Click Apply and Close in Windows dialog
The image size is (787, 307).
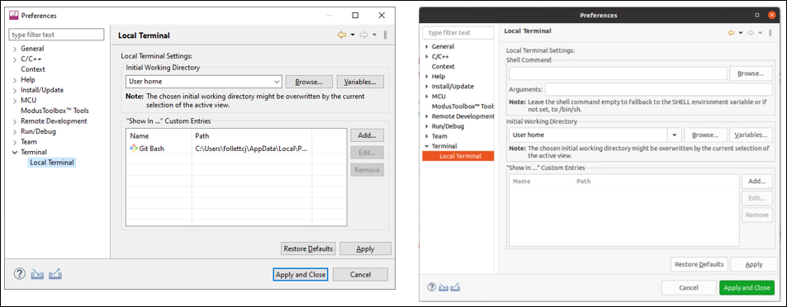tap(301, 274)
